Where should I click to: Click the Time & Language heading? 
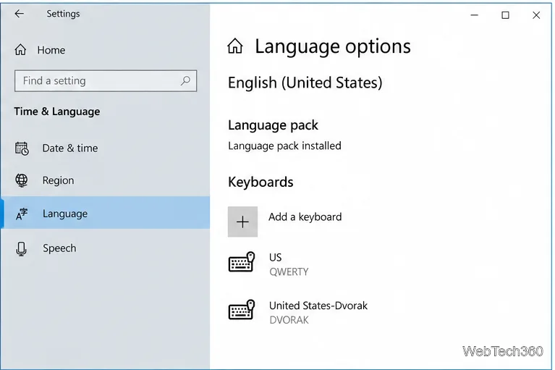[x=57, y=112]
